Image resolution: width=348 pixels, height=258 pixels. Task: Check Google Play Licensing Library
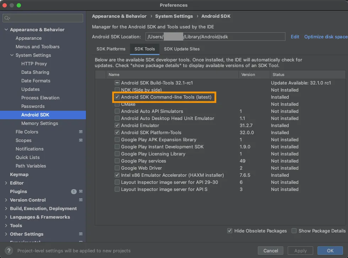pyautogui.click(x=117, y=154)
